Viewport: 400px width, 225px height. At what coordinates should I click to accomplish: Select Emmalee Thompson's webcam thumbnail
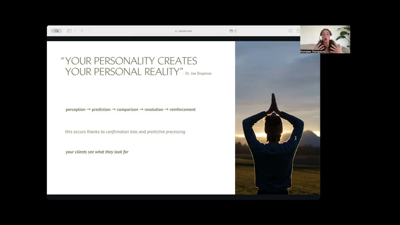pos(325,39)
